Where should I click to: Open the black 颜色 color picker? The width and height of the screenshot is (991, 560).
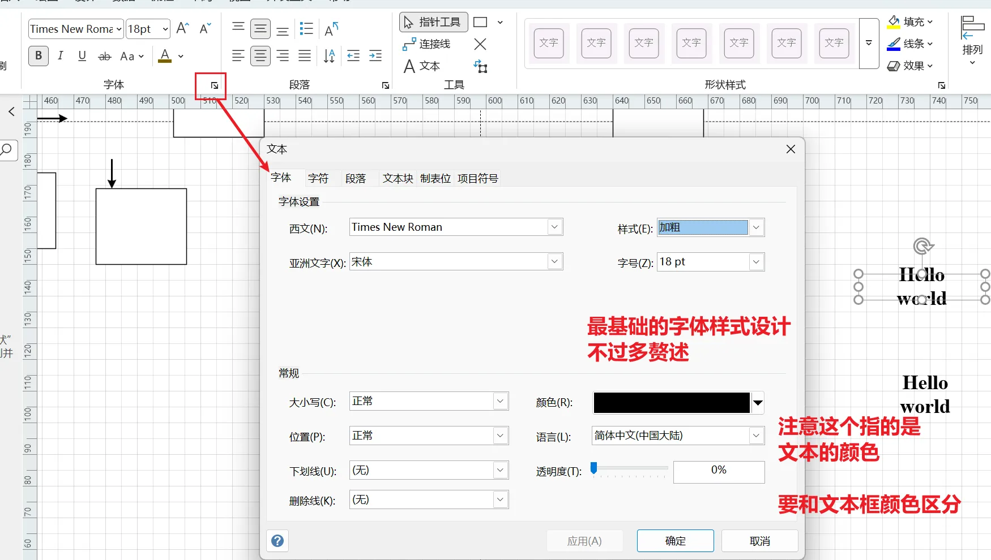click(678, 403)
